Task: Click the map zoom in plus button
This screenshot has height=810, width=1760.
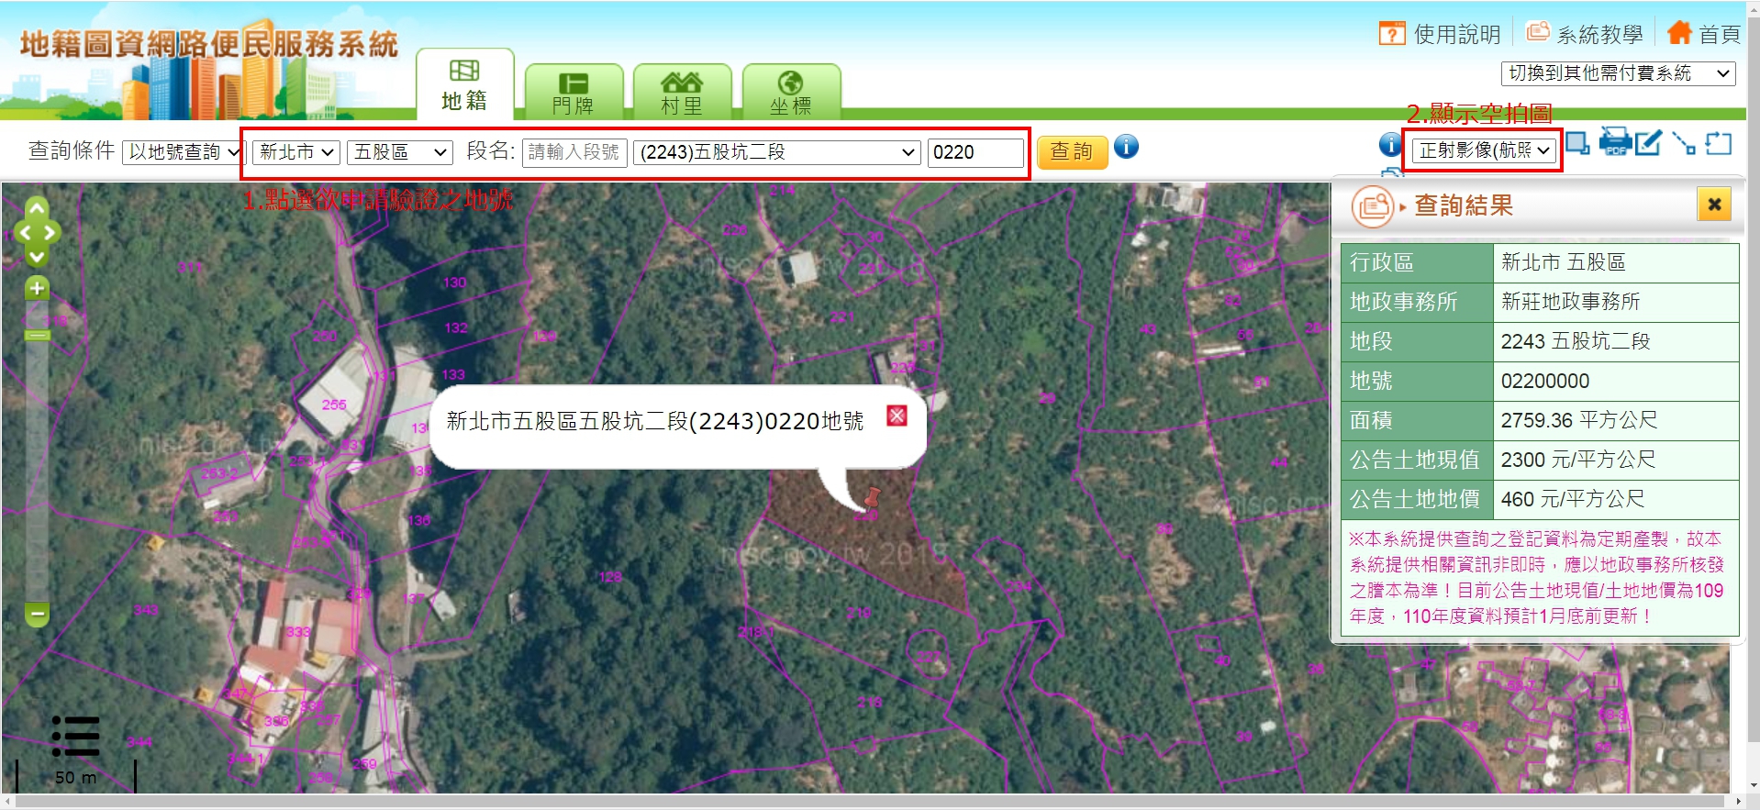Action: click(37, 289)
